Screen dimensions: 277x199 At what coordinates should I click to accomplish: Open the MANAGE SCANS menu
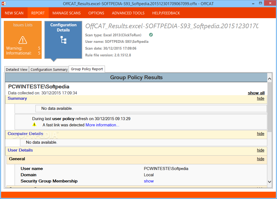[x=67, y=13]
